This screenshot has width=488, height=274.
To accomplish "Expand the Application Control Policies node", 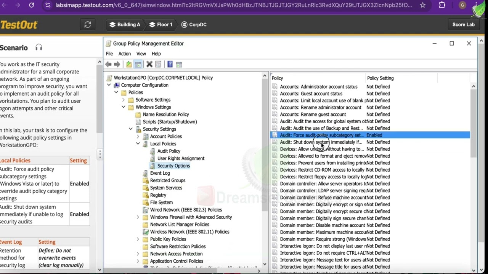I will [x=138, y=261].
